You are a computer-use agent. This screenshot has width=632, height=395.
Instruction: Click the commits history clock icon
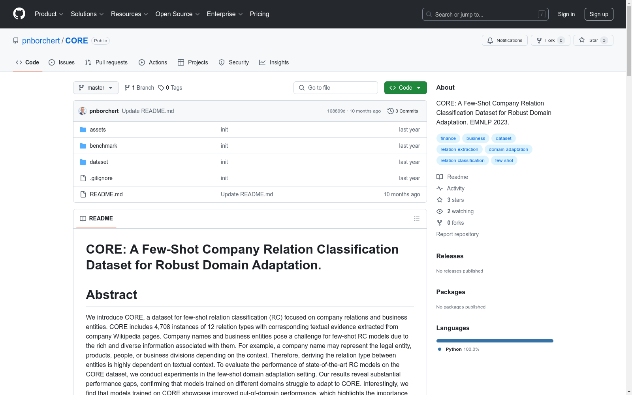click(x=390, y=111)
